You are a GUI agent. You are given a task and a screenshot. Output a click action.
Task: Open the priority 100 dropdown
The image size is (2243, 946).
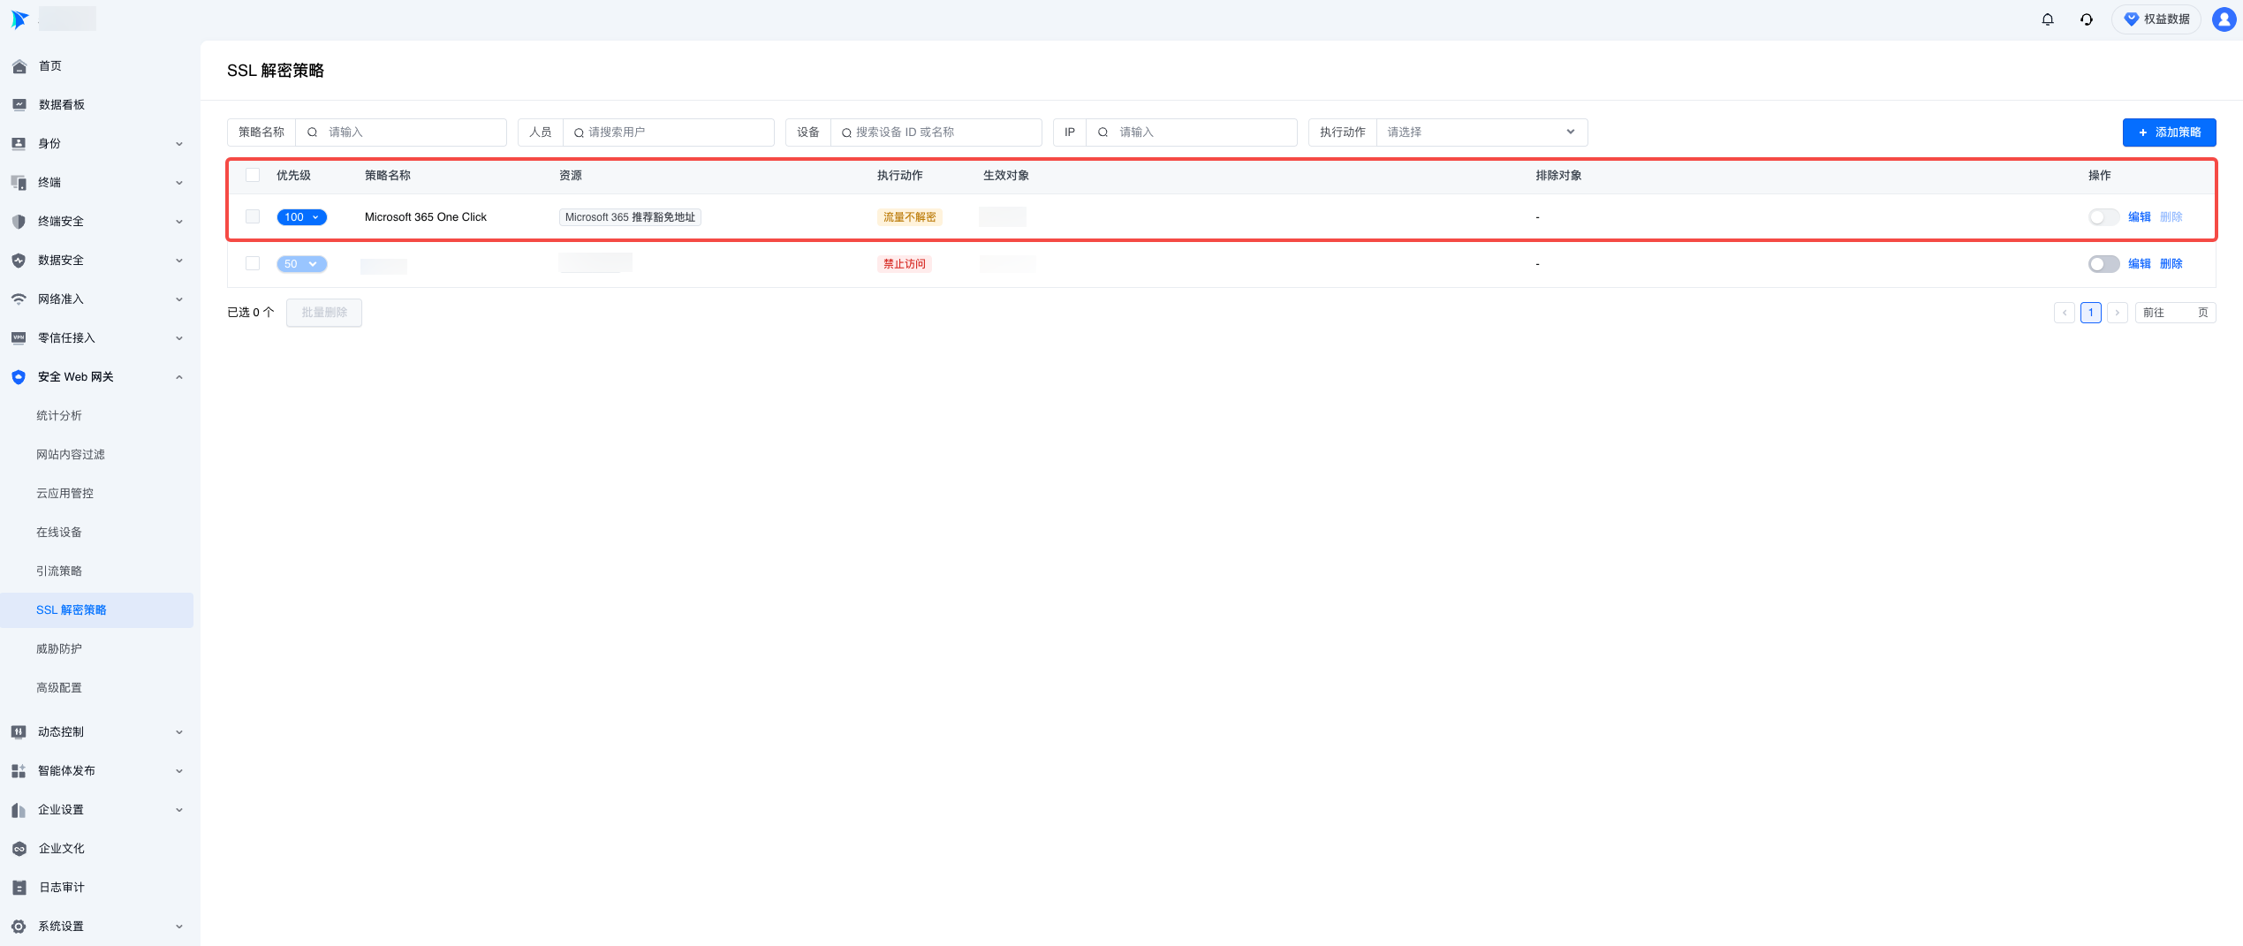point(301,217)
